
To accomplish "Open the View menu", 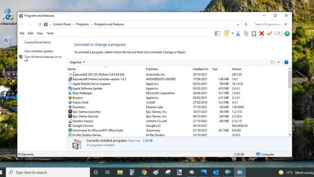I will (40, 33).
